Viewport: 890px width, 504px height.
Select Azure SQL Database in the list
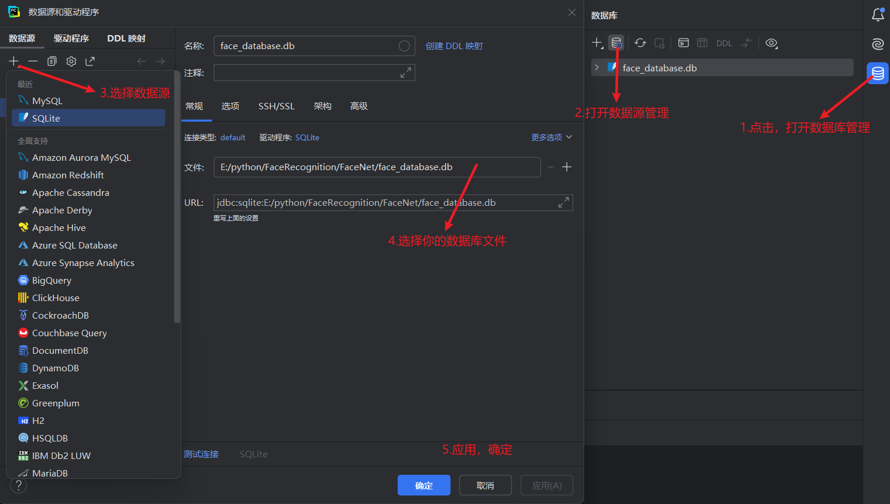pyautogui.click(x=88, y=245)
